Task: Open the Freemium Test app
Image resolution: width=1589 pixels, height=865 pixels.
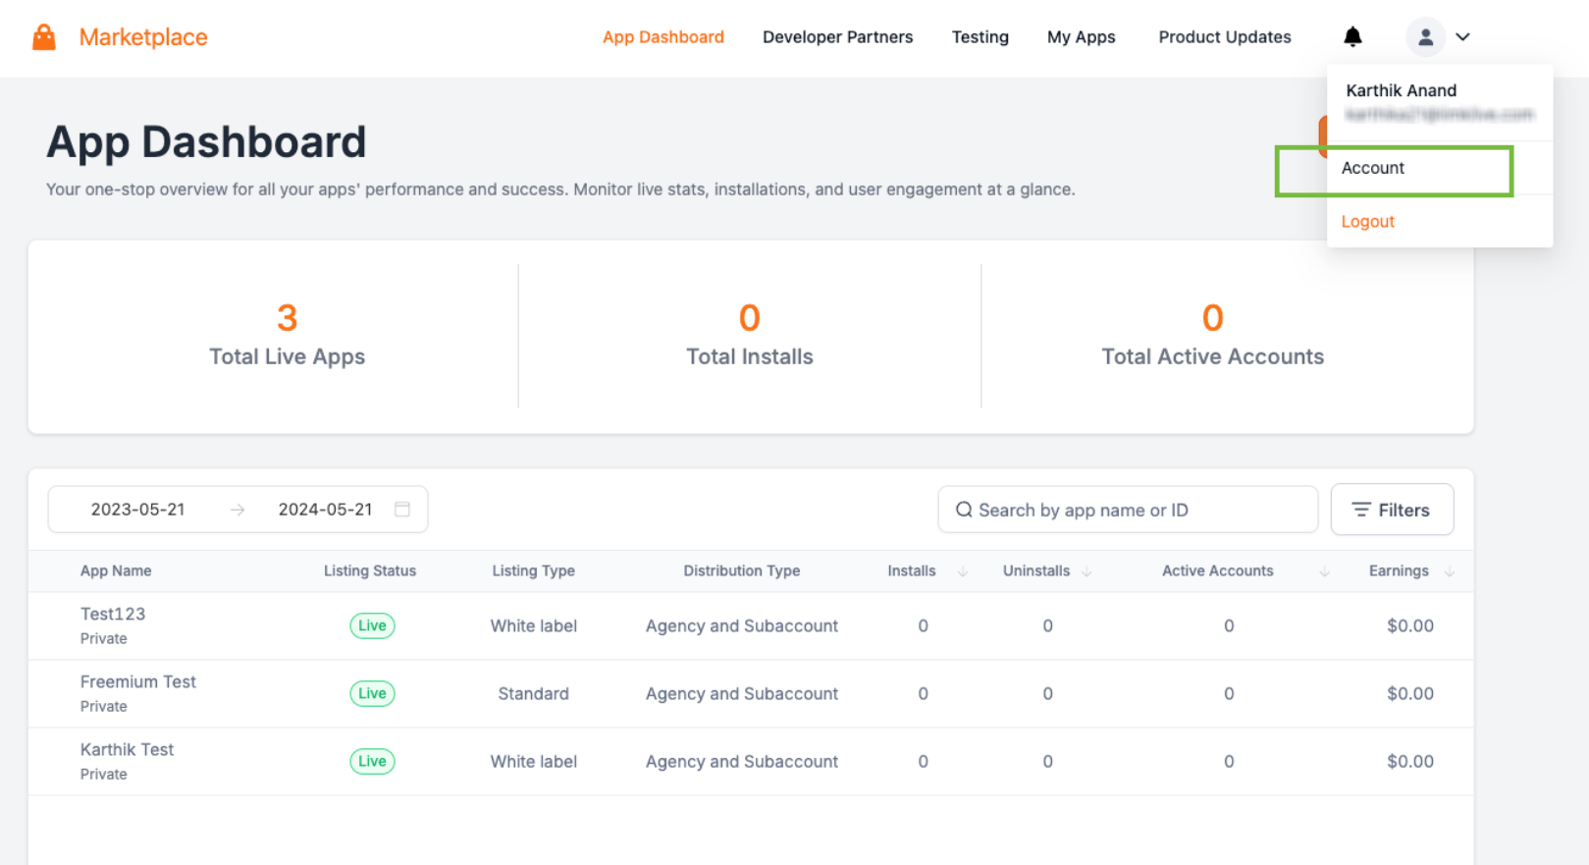Action: tap(138, 681)
